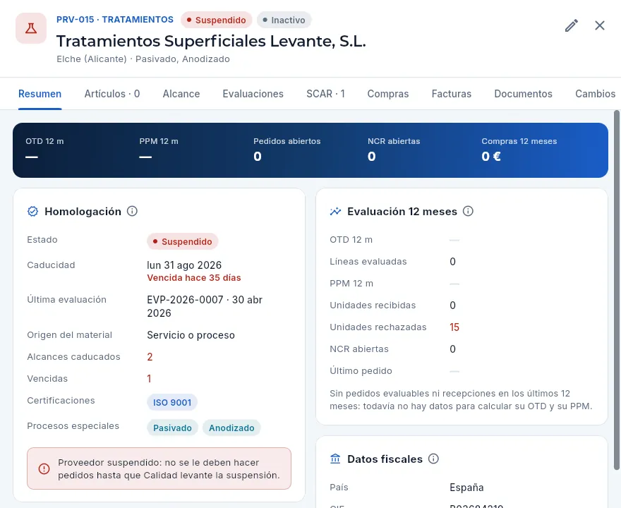
Task: Switch to the Compras tab
Action: tap(388, 94)
